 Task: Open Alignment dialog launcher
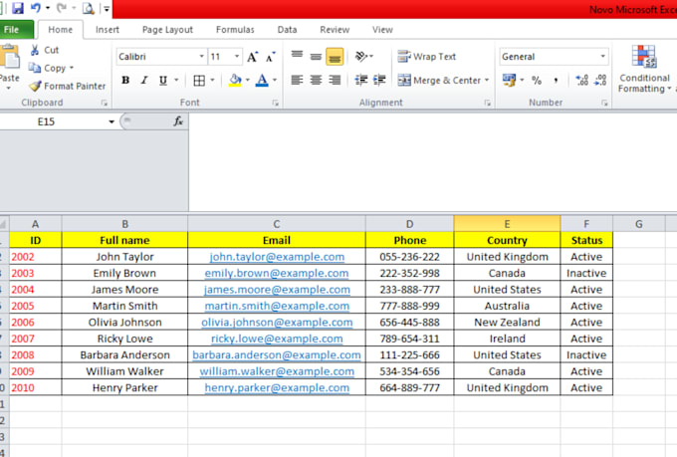(x=487, y=103)
